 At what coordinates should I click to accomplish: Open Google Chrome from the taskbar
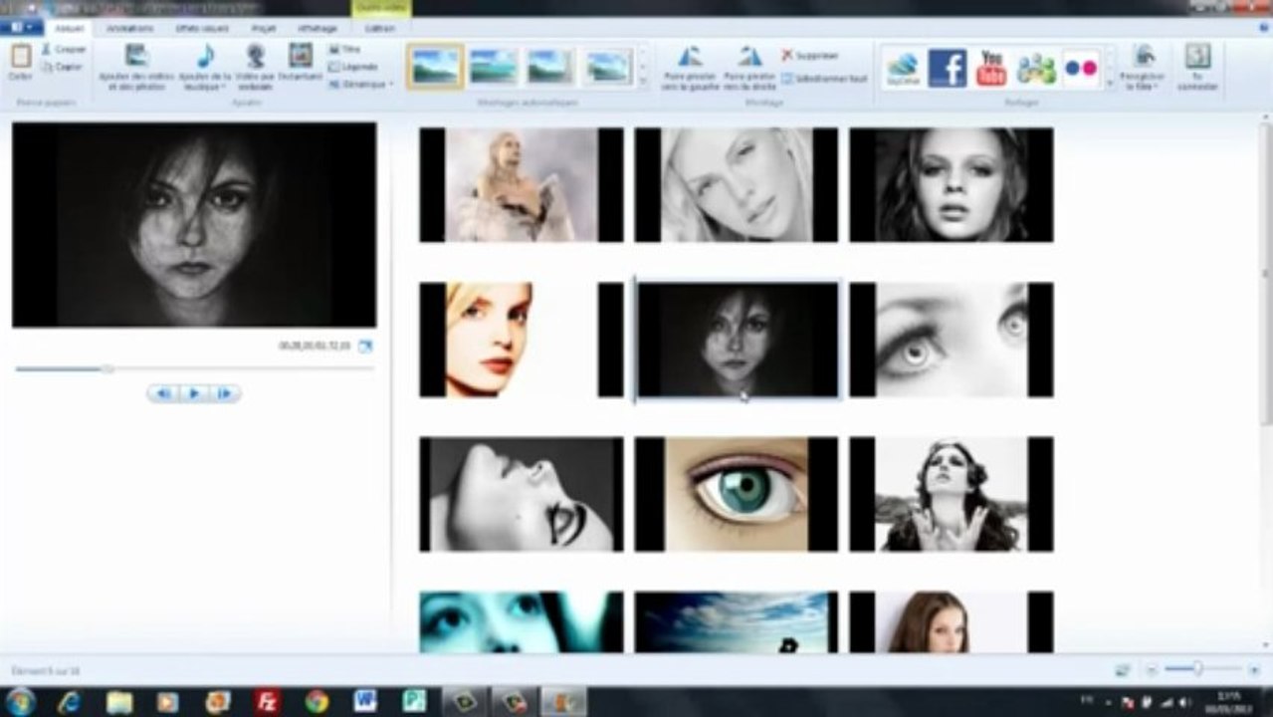tap(317, 702)
